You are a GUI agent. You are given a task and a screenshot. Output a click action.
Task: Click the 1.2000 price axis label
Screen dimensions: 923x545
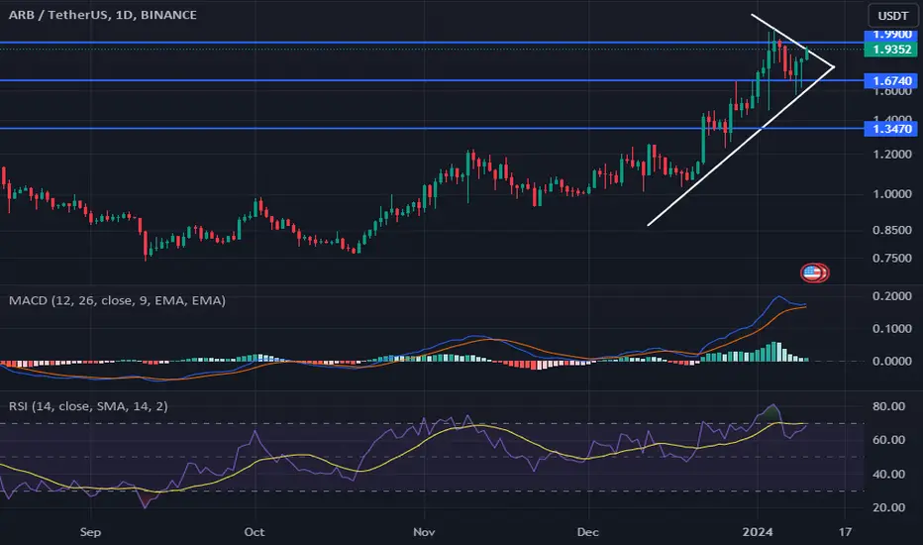coord(892,155)
